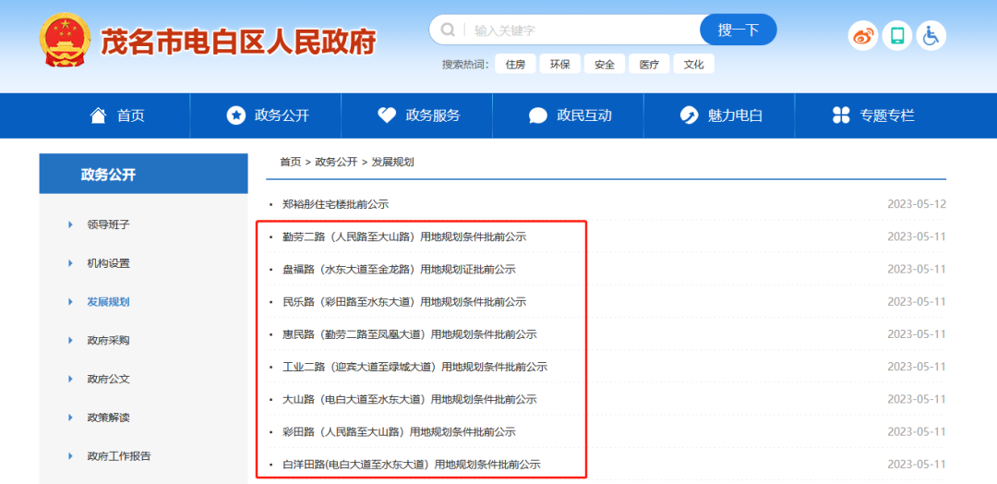Viewport: 997px width, 484px height.
Task: Click the arrow beside 领导班子
Action: pos(70,224)
